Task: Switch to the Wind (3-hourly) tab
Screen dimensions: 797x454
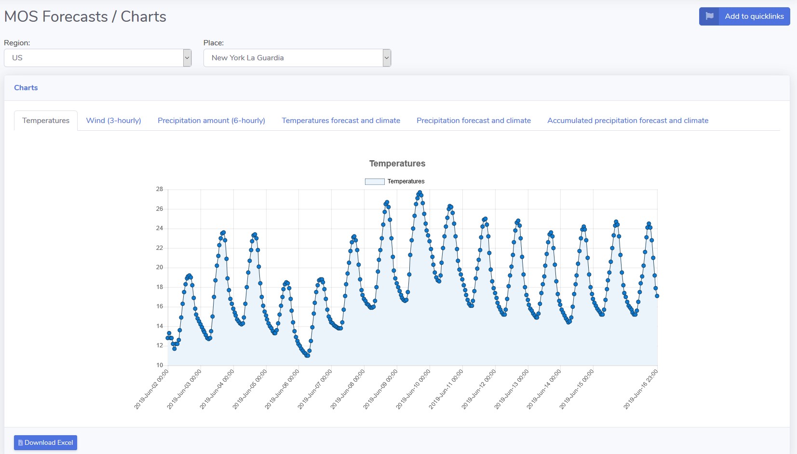Action: 113,121
